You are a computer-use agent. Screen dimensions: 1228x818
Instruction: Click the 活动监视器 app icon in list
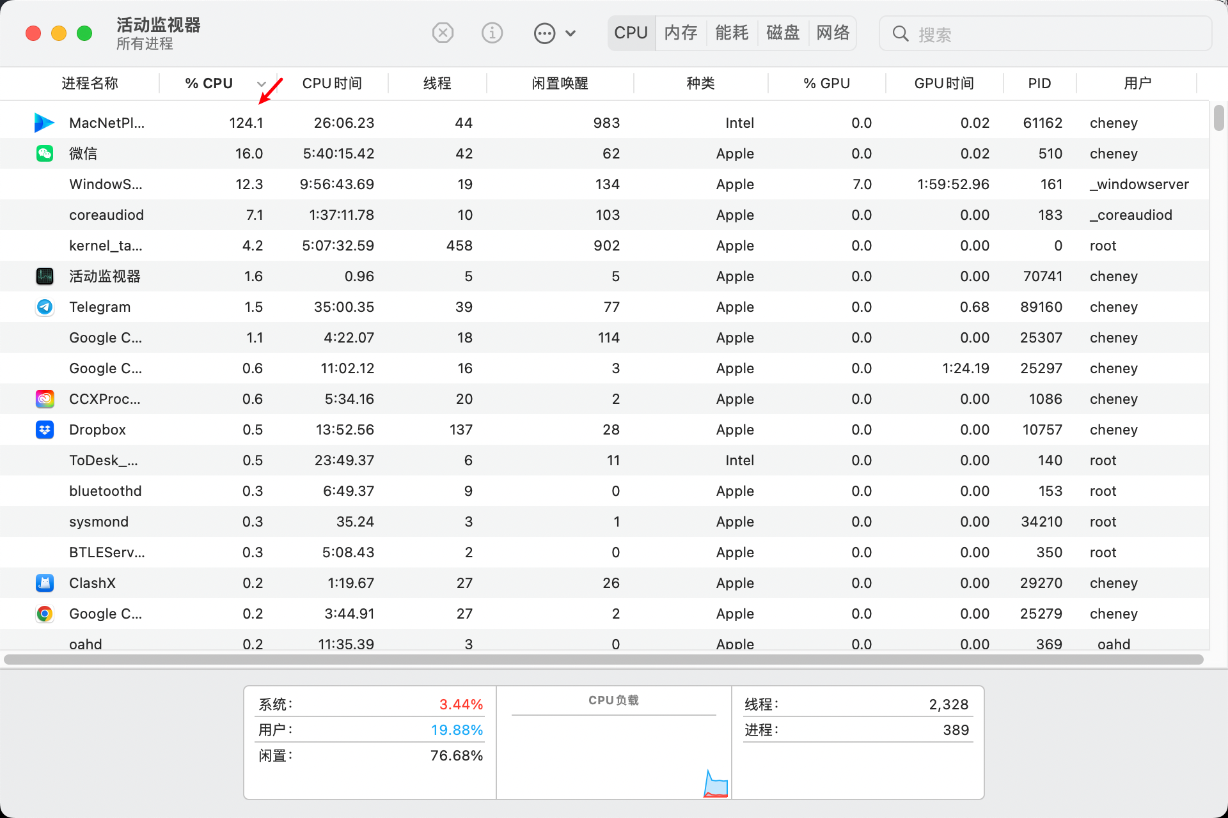45,276
